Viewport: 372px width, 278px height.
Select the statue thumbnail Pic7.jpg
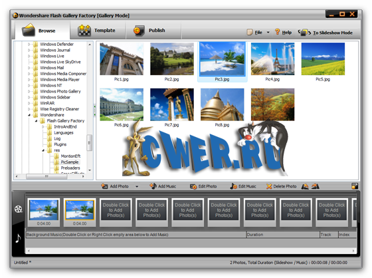(172, 104)
